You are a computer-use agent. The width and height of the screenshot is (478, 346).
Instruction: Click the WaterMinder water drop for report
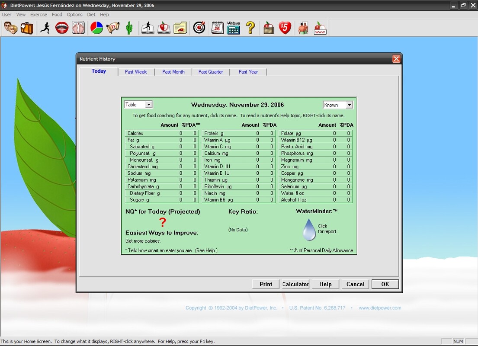tap(309, 229)
